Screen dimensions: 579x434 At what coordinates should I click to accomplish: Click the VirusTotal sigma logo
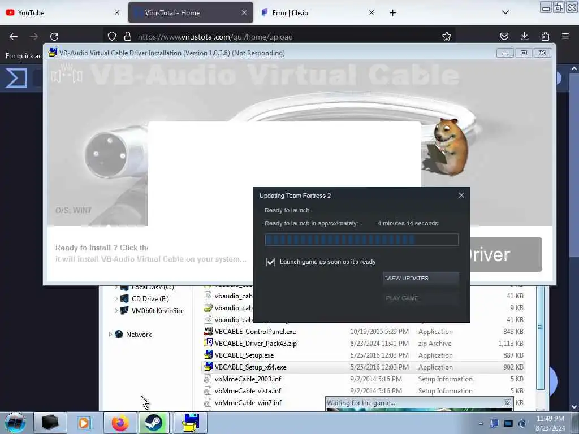coord(16,78)
